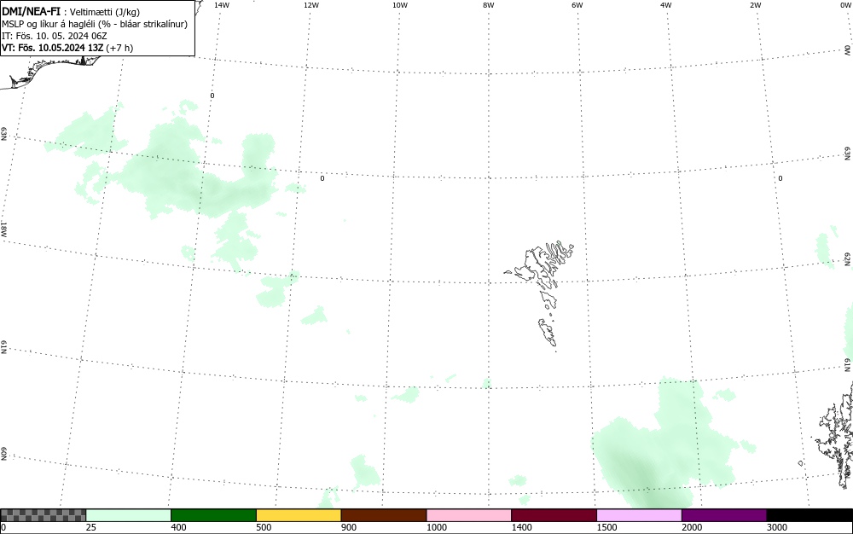This screenshot has height=534, width=853.
Task: Click the 'VT: Fös. 10.05.2024 13Z' line
Action: click(x=52, y=48)
